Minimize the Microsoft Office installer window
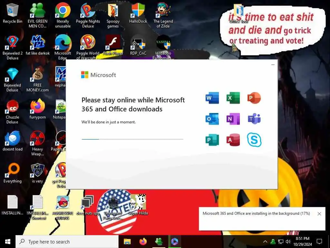 273,65
